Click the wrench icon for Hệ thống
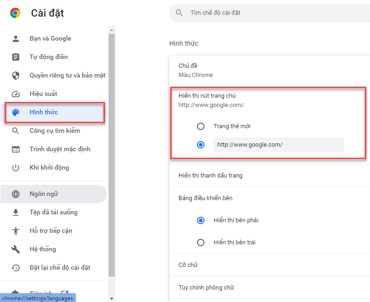The width and height of the screenshot is (370, 302). pos(16,249)
